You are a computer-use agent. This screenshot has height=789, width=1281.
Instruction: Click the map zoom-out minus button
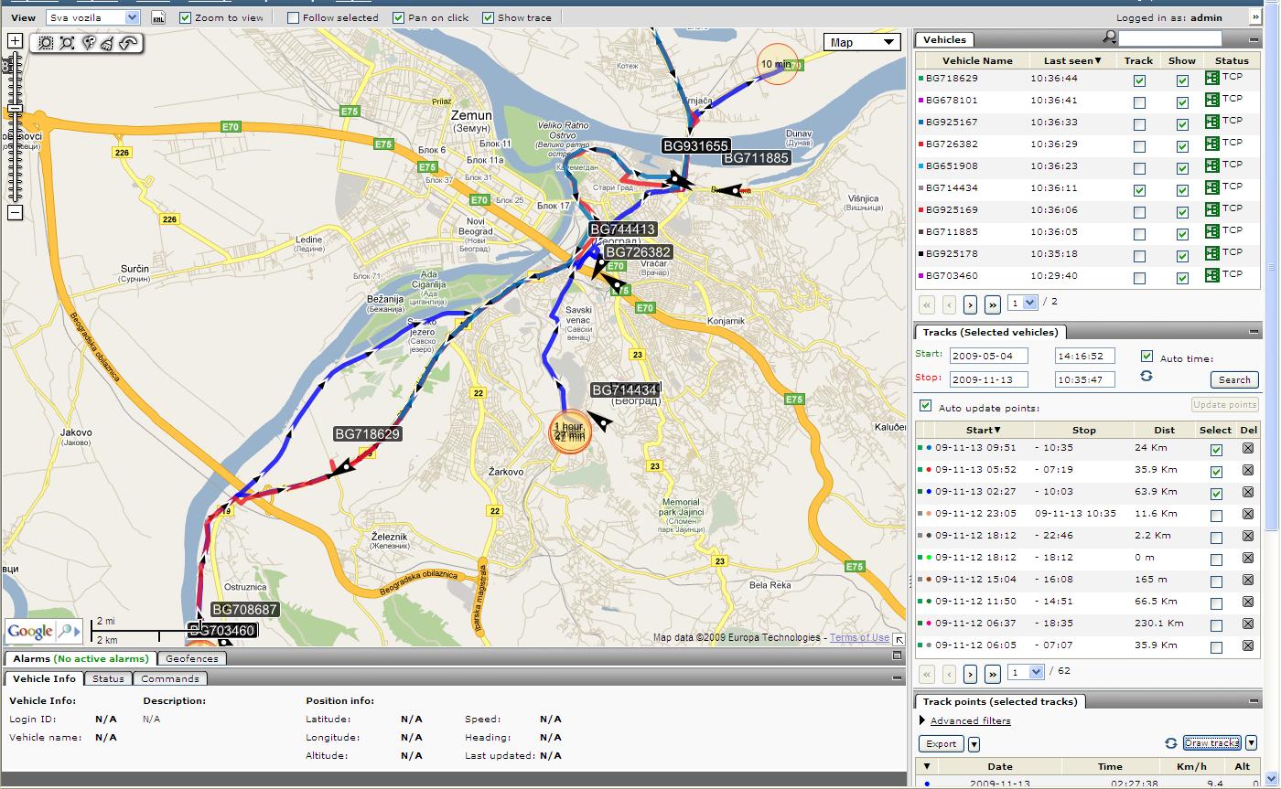pyautogui.click(x=15, y=213)
